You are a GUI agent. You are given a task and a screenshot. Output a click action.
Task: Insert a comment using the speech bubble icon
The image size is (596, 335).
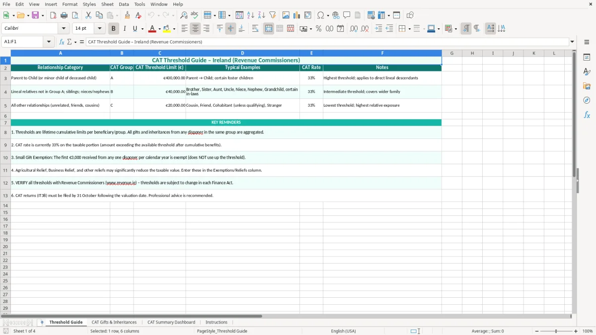tap(347, 15)
